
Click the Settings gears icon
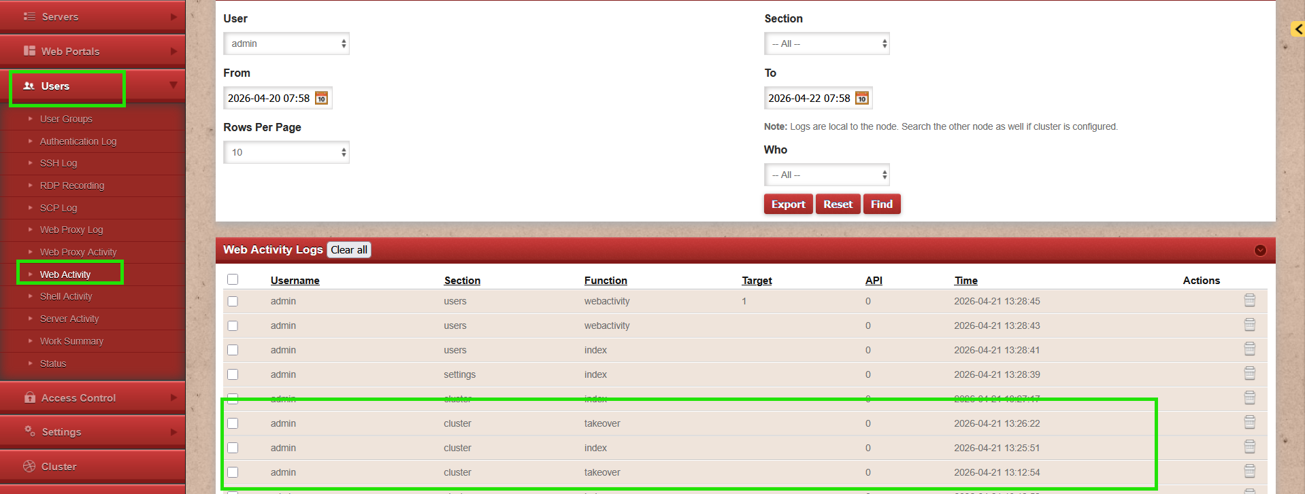(29, 431)
